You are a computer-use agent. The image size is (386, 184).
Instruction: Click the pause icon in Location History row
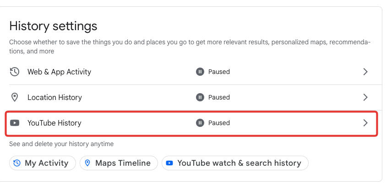point(200,97)
